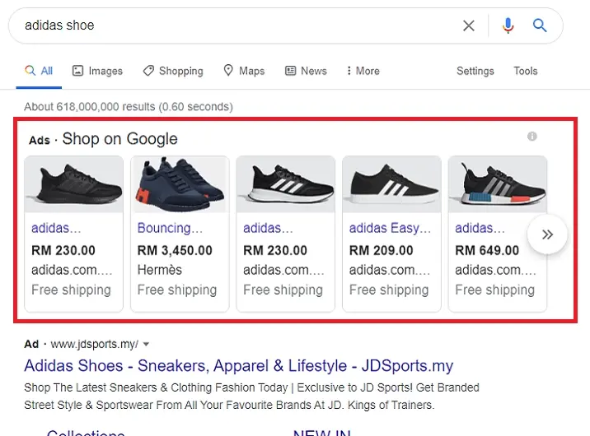
Task: Open the 'adidas Easy...' product title link
Action: pos(390,228)
